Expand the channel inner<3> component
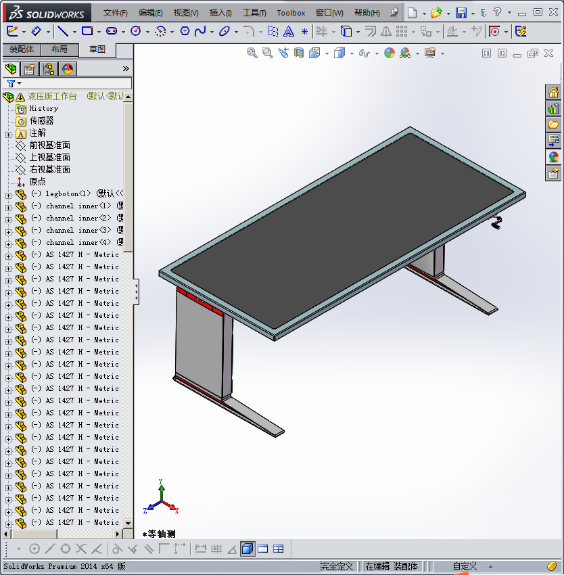The height and width of the screenshot is (575, 564). 8,232
